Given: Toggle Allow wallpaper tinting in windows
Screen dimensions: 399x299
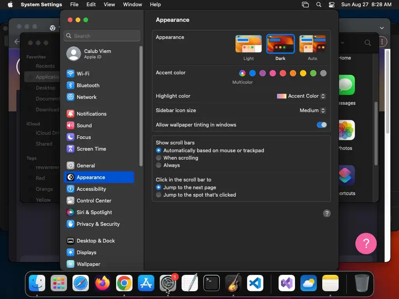Looking at the screenshot, I should pos(321,125).
